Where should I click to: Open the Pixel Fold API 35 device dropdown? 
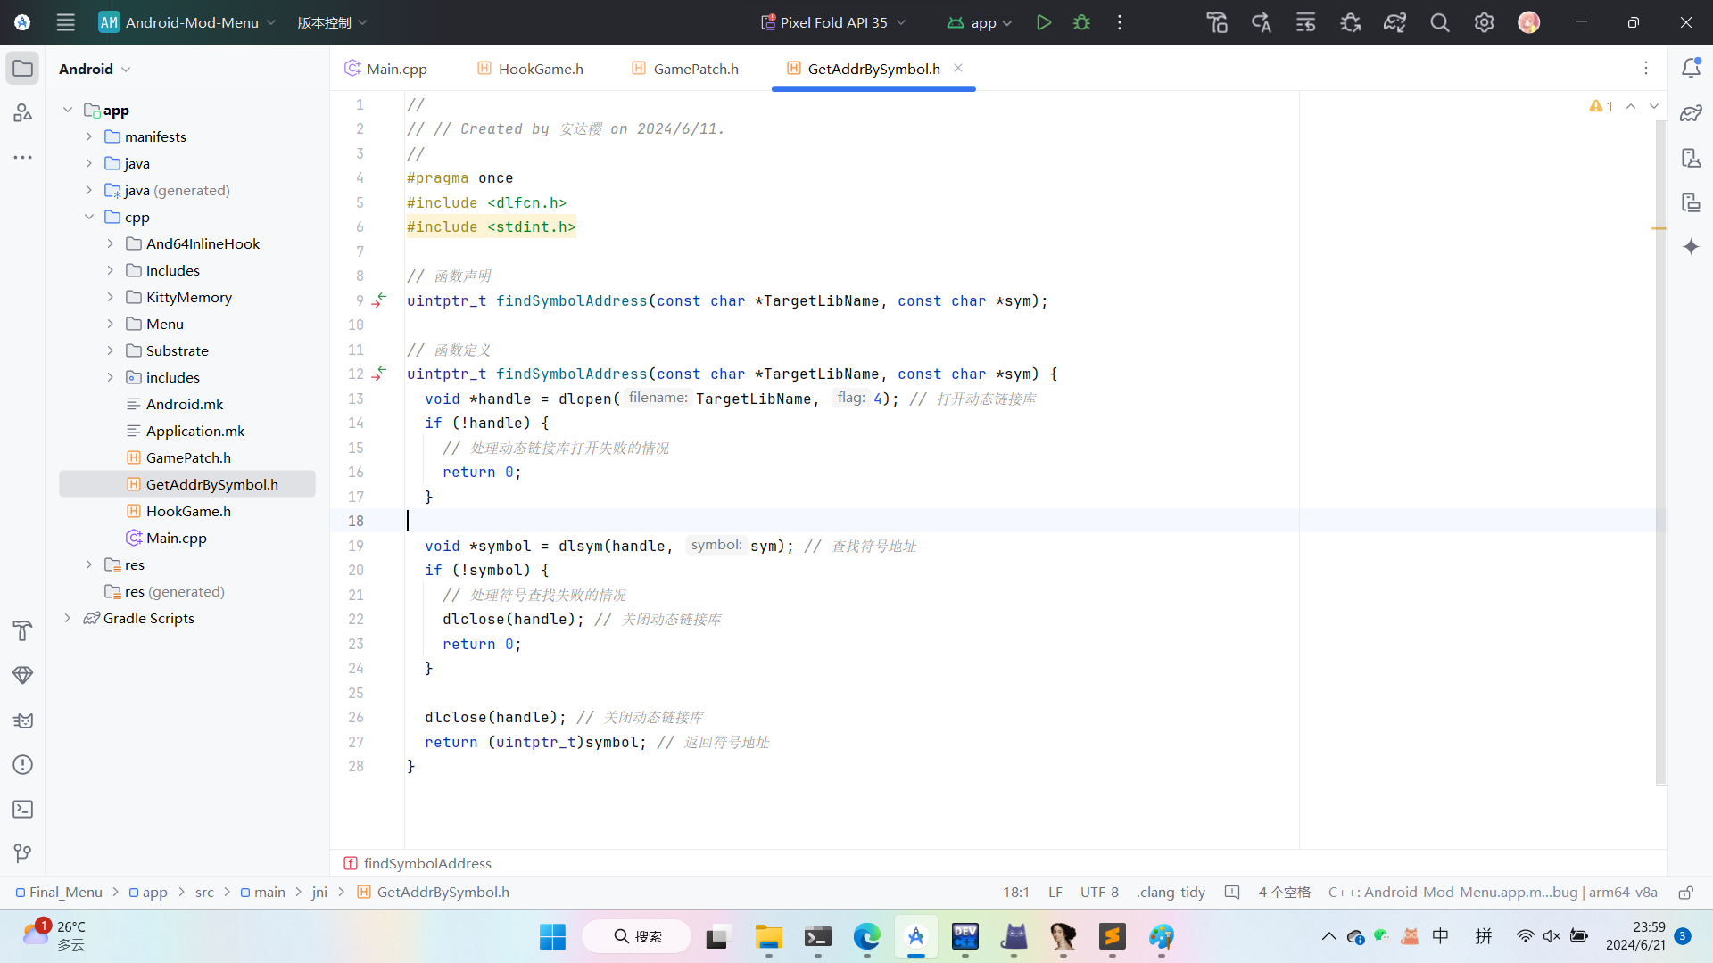click(x=832, y=22)
